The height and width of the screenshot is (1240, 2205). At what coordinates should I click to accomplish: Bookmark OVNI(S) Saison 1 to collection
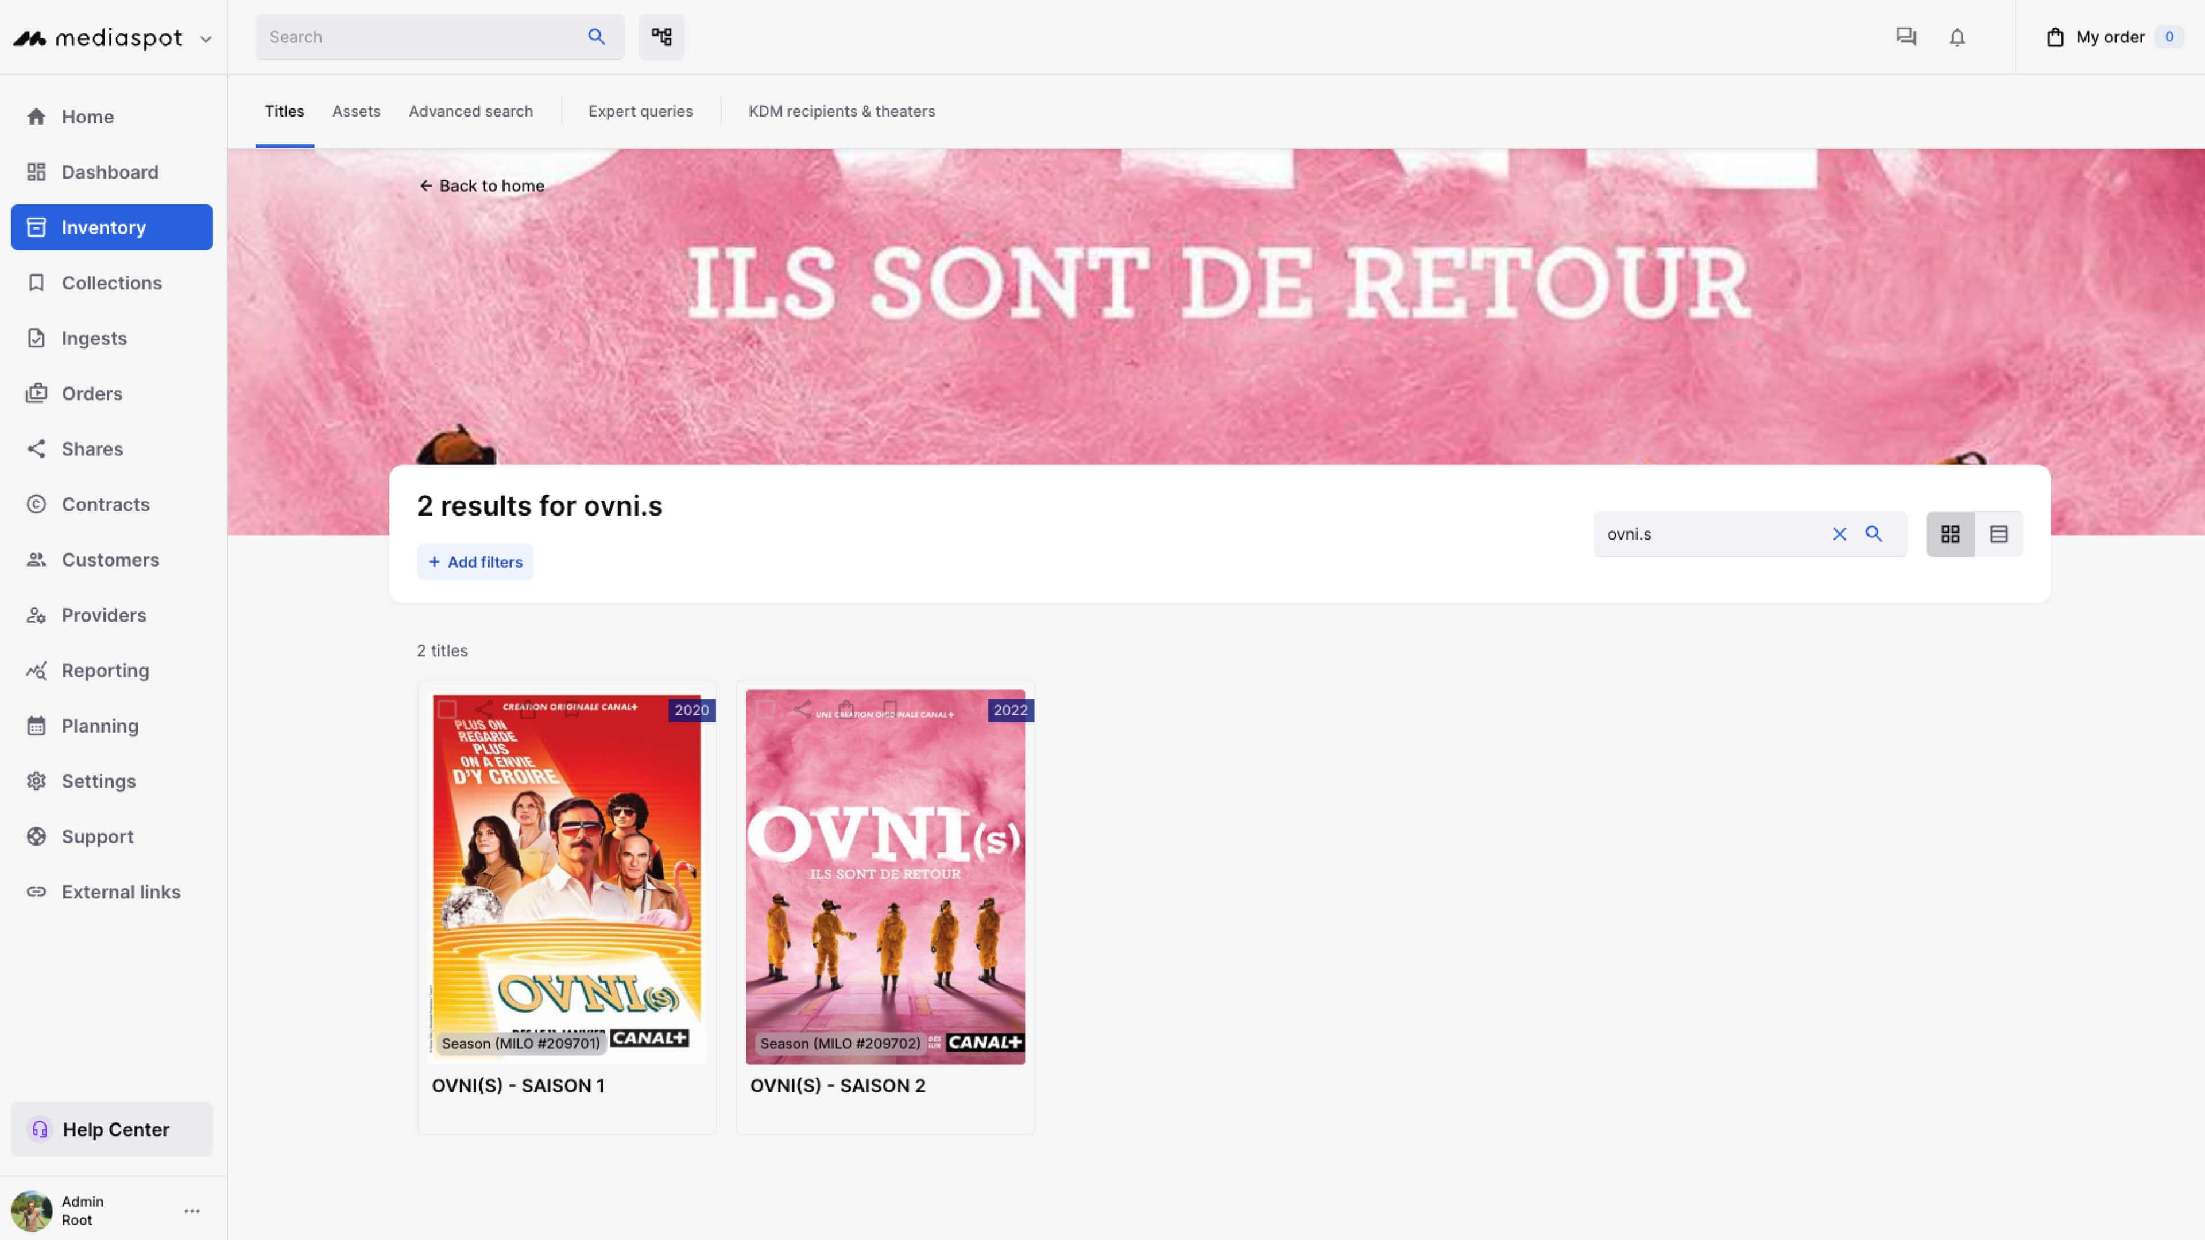point(572,710)
